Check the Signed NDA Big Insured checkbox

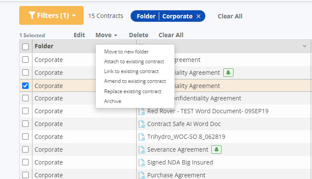25,162
